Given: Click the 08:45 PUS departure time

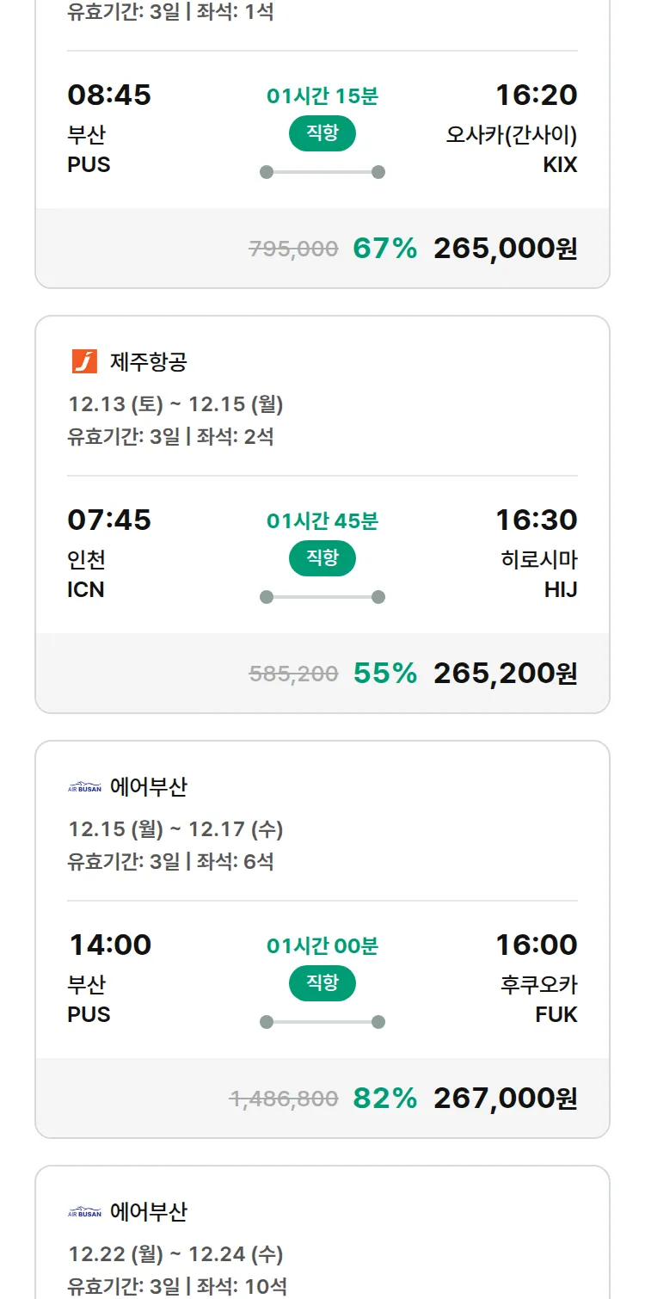Looking at the screenshot, I should point(109,95).
